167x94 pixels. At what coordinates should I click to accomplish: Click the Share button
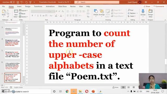pyautogui.click(x=147, y=7)
